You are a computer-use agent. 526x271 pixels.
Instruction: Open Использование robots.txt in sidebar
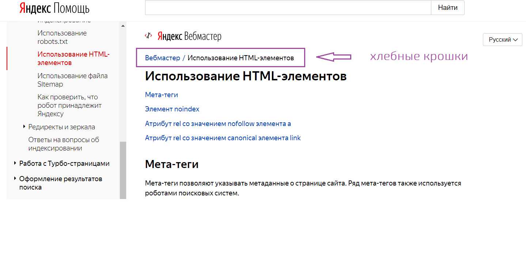click(62, 37)
